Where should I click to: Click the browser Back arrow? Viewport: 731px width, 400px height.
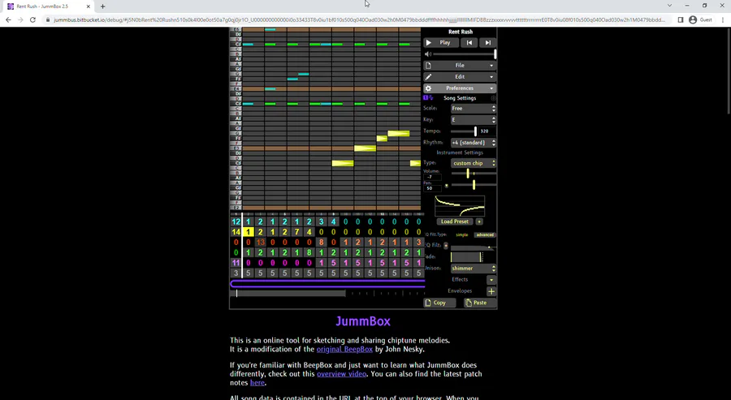[8, 20]
